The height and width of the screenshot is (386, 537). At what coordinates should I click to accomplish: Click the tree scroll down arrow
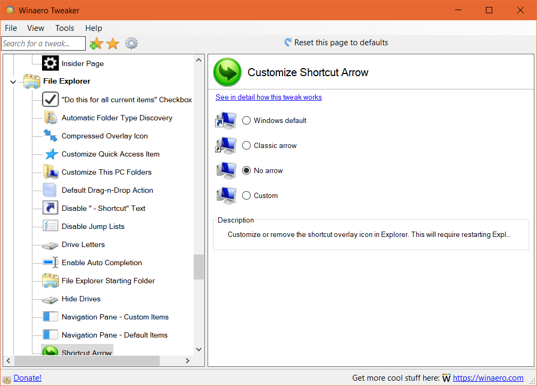199,349
